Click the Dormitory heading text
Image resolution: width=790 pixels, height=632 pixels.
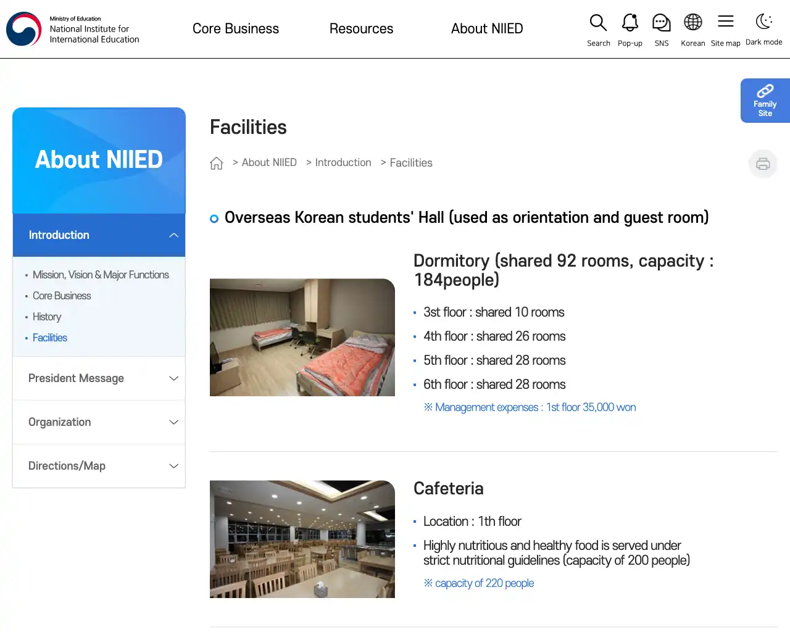(563, 270)
